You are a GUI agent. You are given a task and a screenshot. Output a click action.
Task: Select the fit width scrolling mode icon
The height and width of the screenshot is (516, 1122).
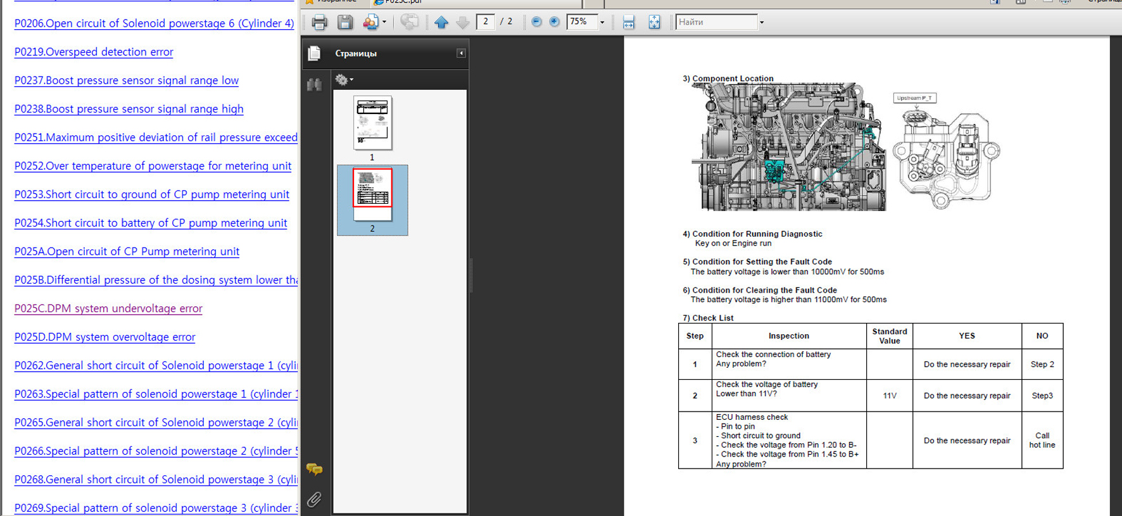click(628, 22)
